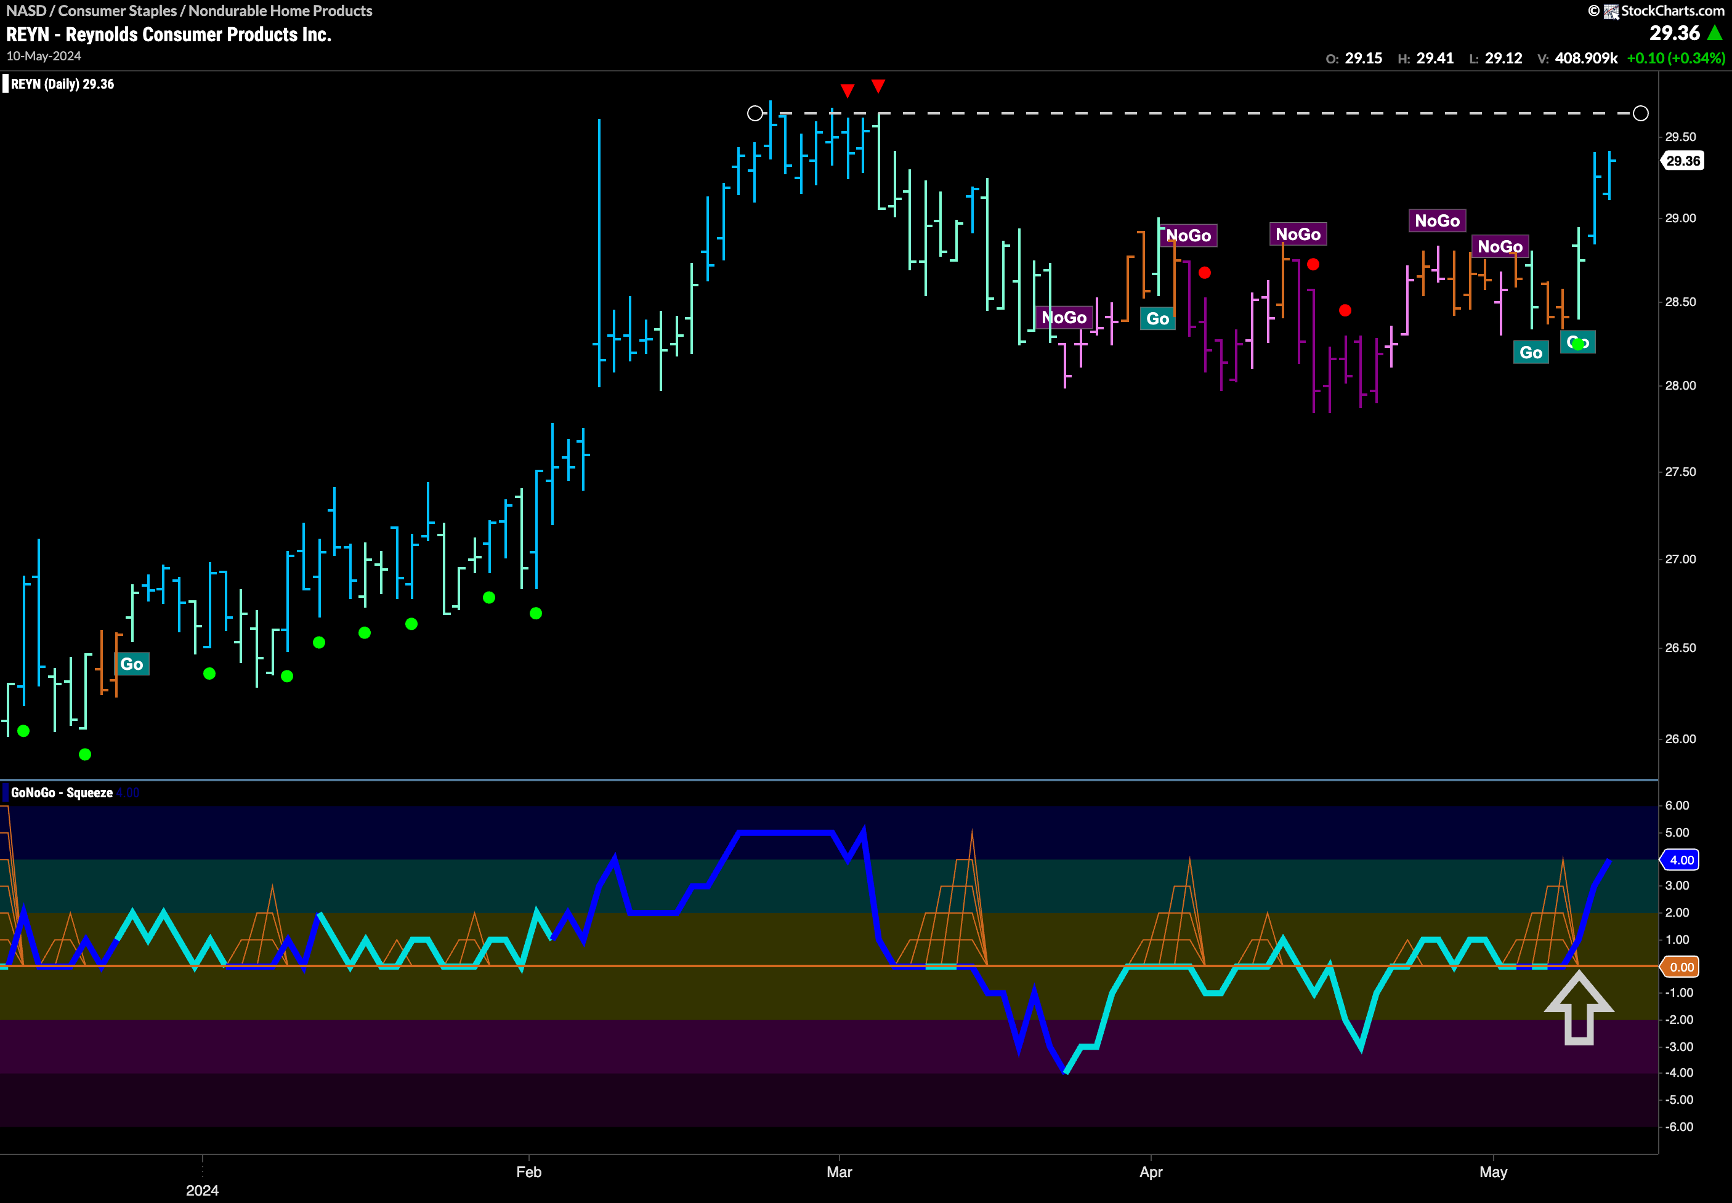Click the 29.36 current price tag on the axis
The image size is (1732, 1203).
click(1683, 161)
